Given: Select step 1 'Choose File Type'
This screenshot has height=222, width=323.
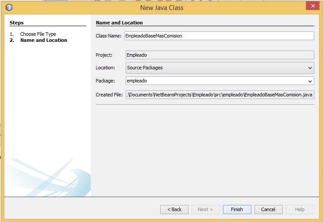Looking at the screenshot, I should 38,34.
